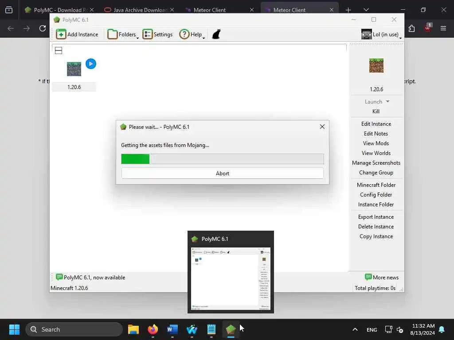Show hidden system tray icons

(x=355, y=329)
